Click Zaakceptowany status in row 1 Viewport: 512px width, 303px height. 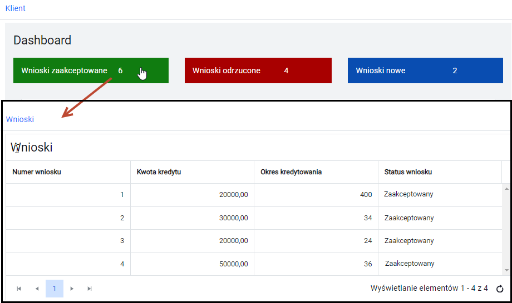pyautogui.click(x=440, y=194)
